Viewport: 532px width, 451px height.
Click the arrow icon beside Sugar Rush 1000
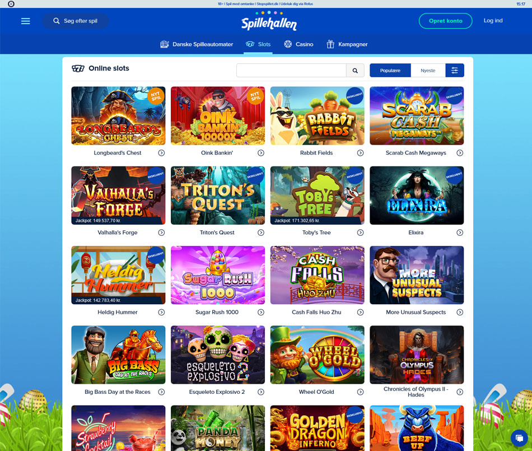pyautogui.click(x=261, y=312)
